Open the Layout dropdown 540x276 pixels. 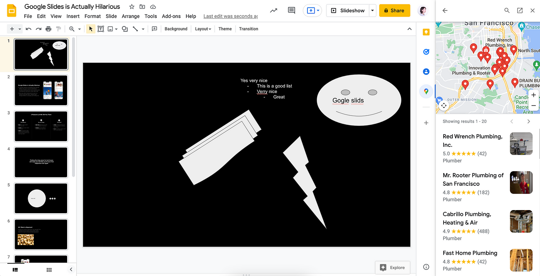(x=203, y=29)
